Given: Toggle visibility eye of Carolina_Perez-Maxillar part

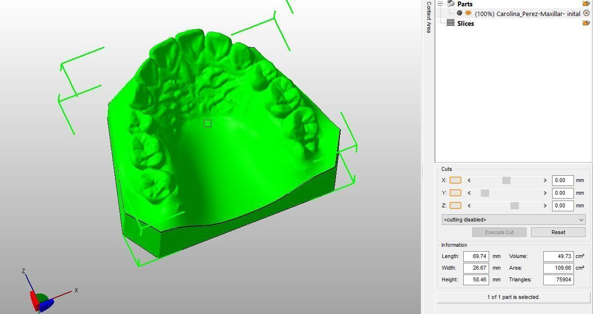Looking at the screenshot, I should (468, 13).
